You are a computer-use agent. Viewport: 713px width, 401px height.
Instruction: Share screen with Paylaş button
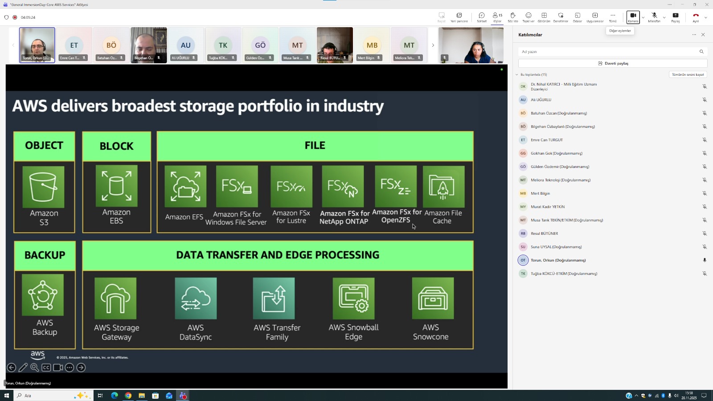coord(676,17)
